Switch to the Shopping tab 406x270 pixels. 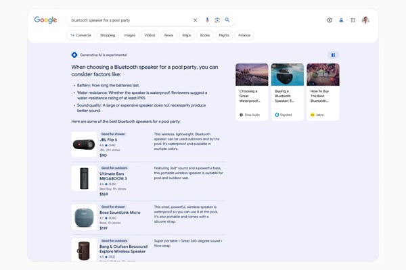108,35
